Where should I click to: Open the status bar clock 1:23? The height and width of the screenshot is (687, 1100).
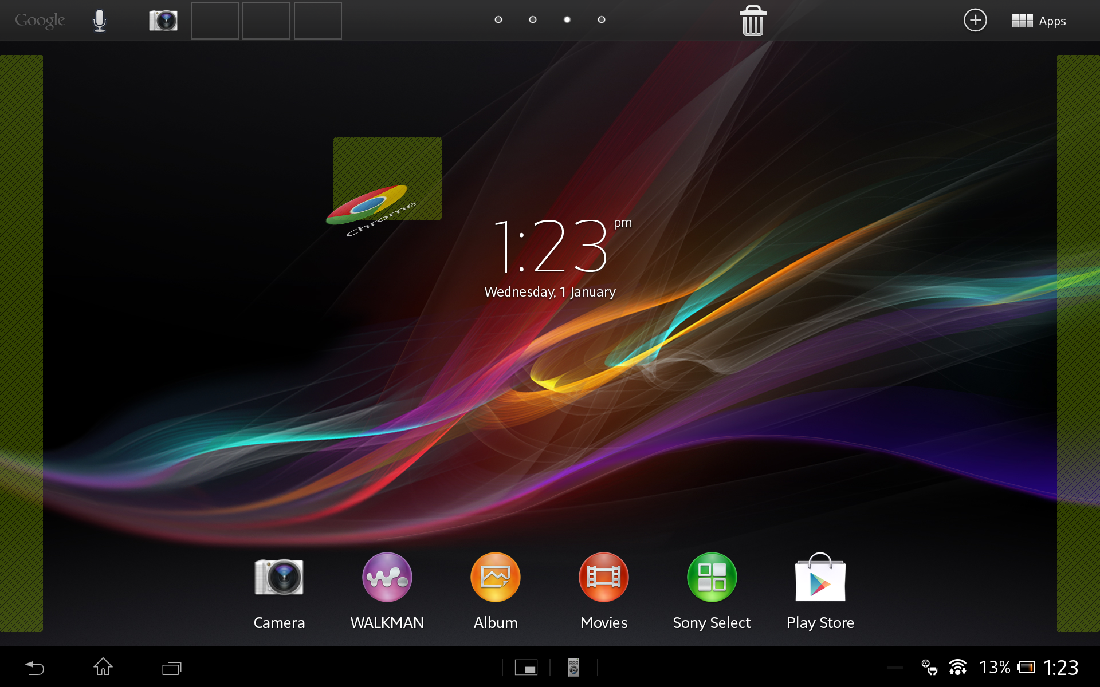(x=1060, y=668)
